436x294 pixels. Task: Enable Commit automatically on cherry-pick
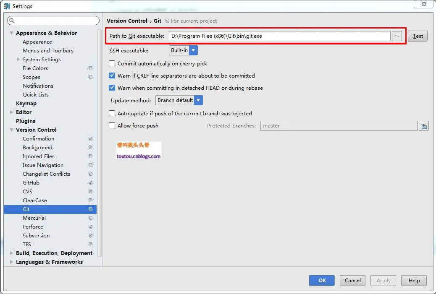(x=112, y=64)
